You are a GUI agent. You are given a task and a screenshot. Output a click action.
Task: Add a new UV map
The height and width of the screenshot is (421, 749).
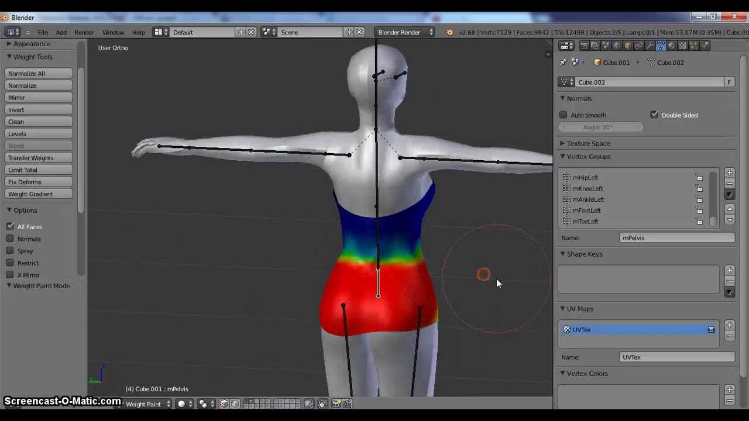[x=730, y=325]
